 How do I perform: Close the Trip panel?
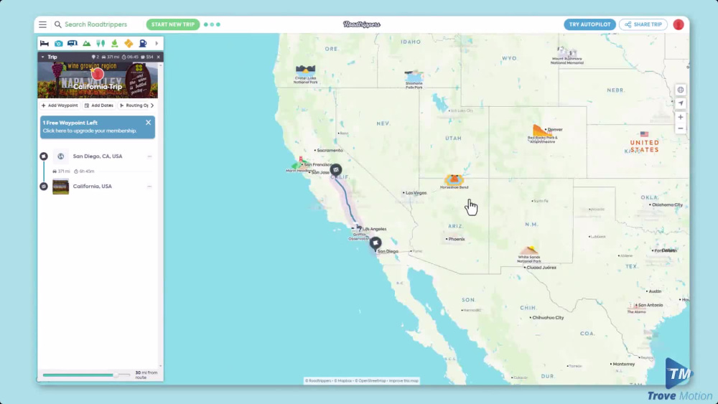click(x=159, y=57)
